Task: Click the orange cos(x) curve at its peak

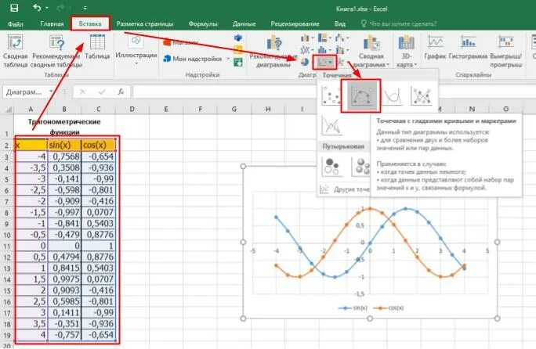Action: pyautogui.click(x=370, y=208)
